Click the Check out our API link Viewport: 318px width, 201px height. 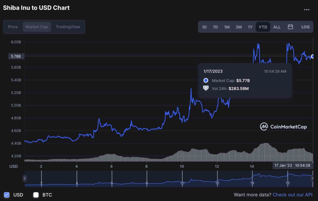click(292, 195)
